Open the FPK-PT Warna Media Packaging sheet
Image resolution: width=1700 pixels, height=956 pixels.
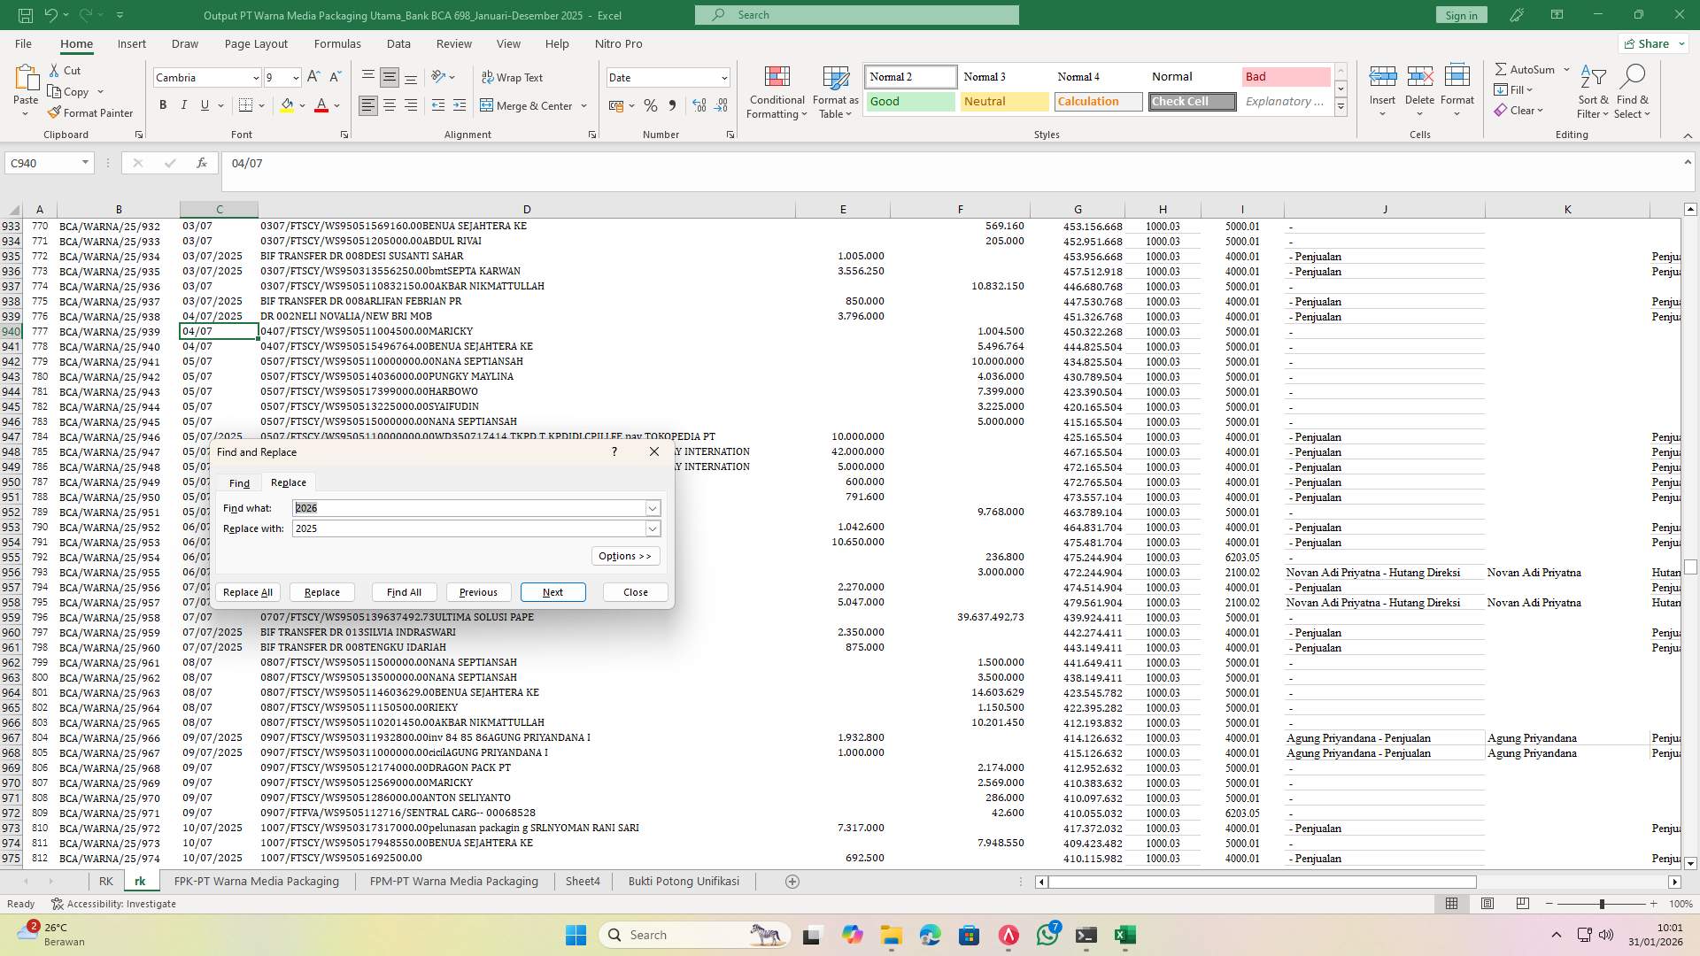click(x=257, y=881)
